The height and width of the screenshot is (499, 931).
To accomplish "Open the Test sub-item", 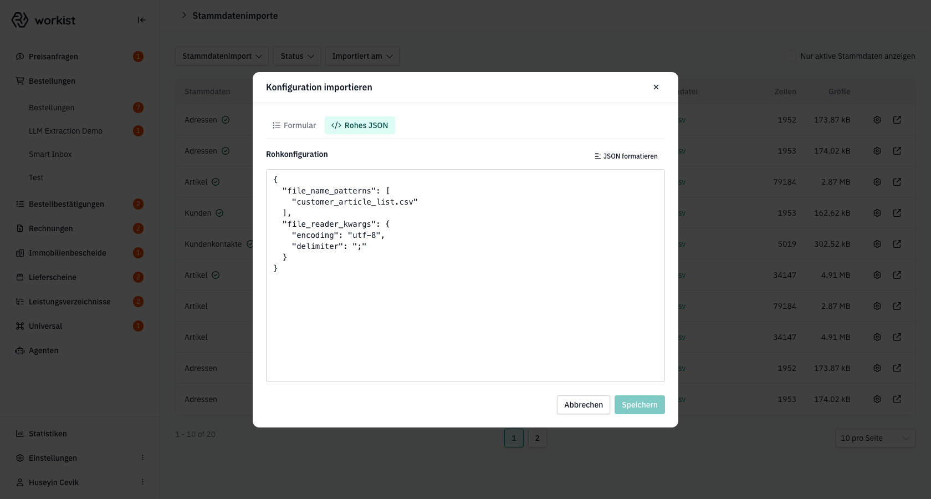I will (x=36, y=177).
